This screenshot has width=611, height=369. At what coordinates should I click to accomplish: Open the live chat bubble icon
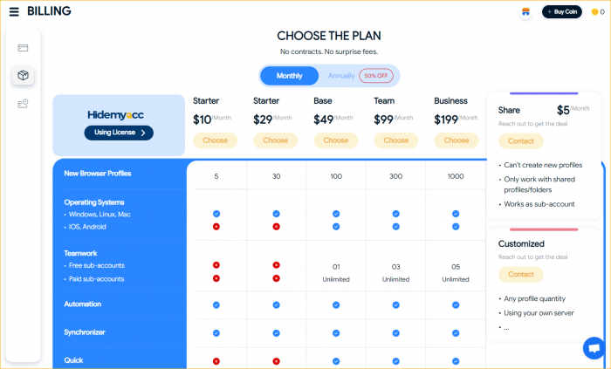(594, 347)
